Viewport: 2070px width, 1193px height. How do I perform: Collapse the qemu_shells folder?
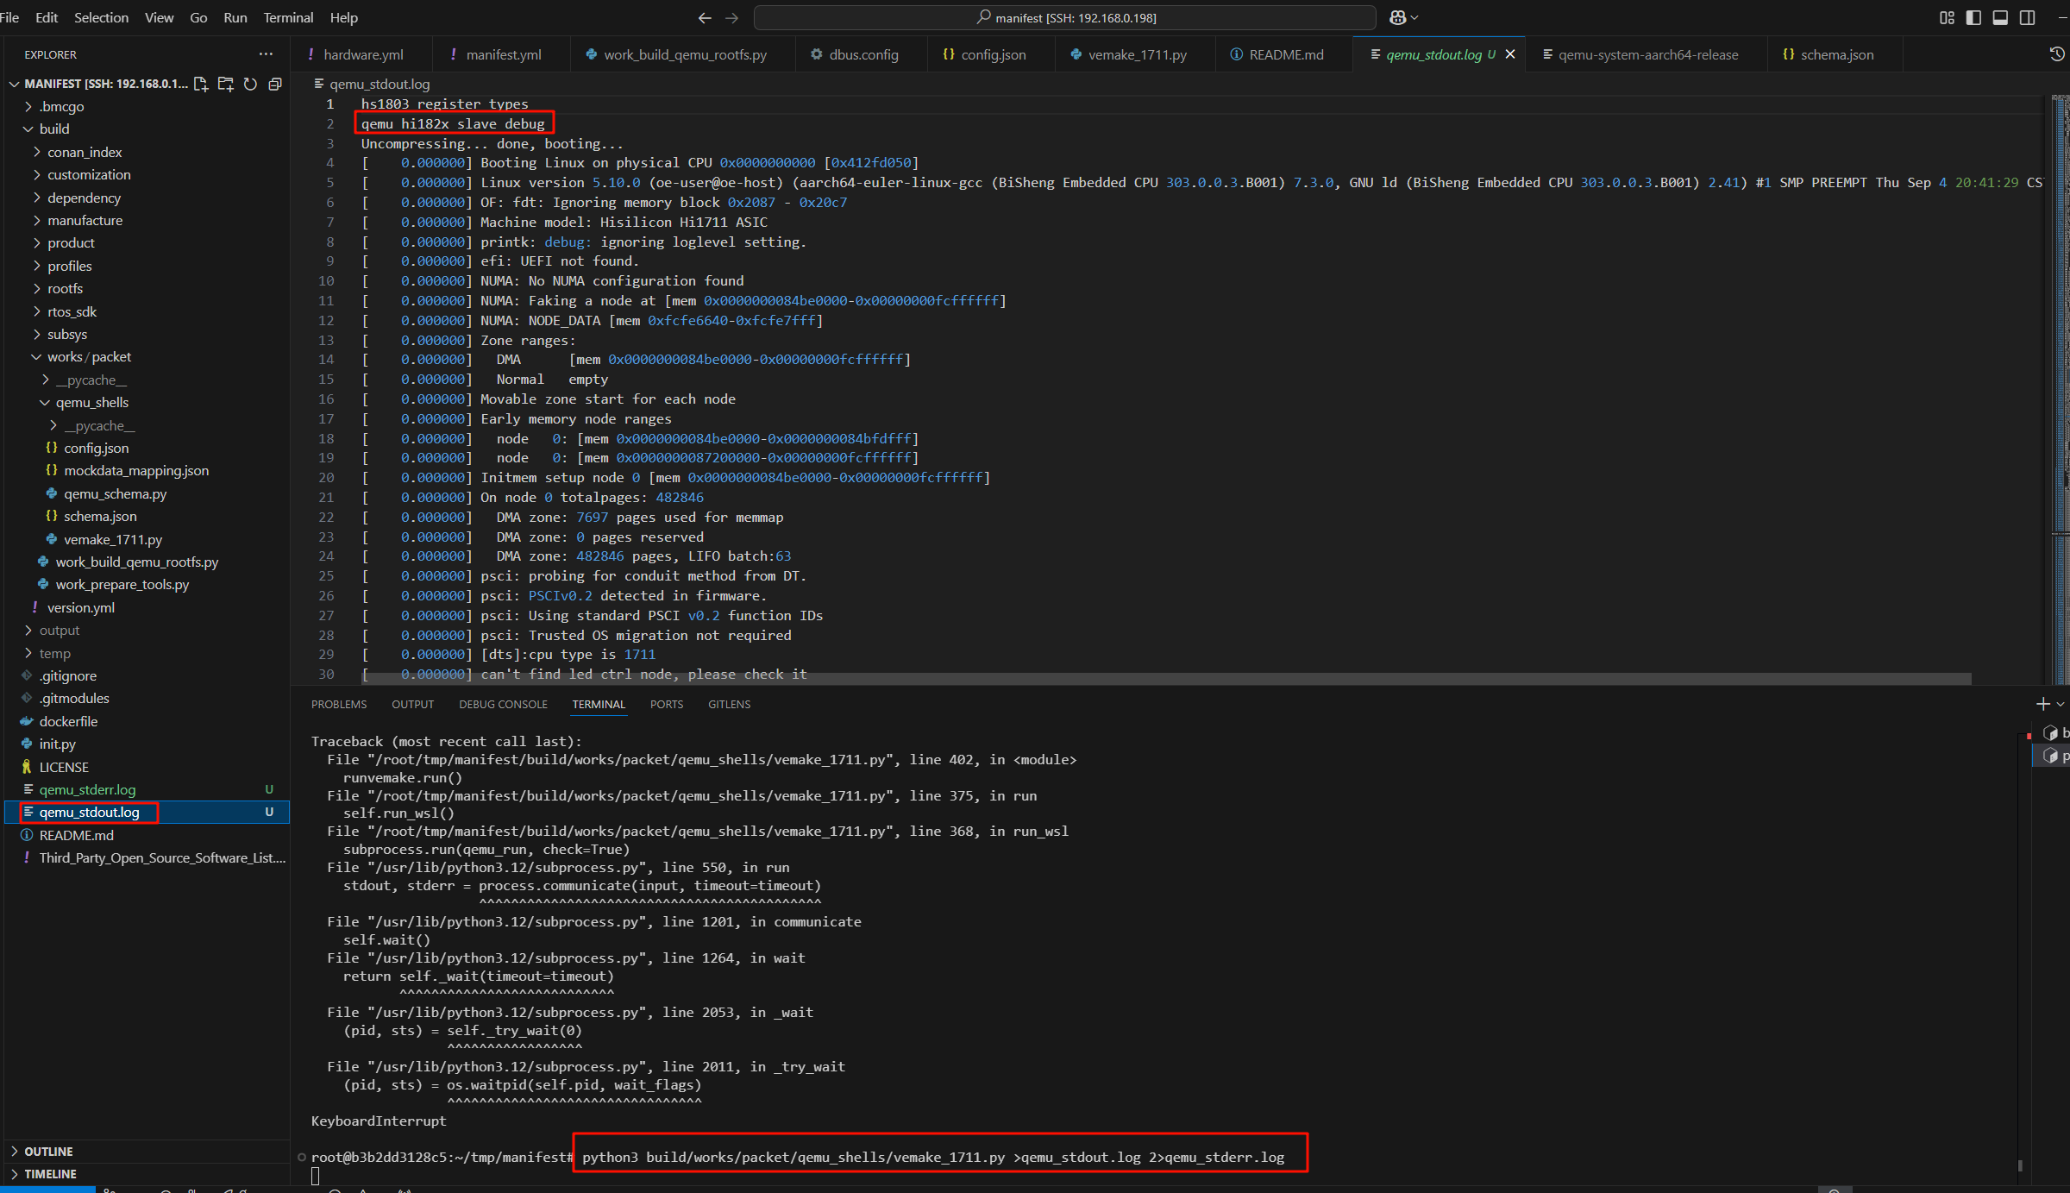click(91, 403)
